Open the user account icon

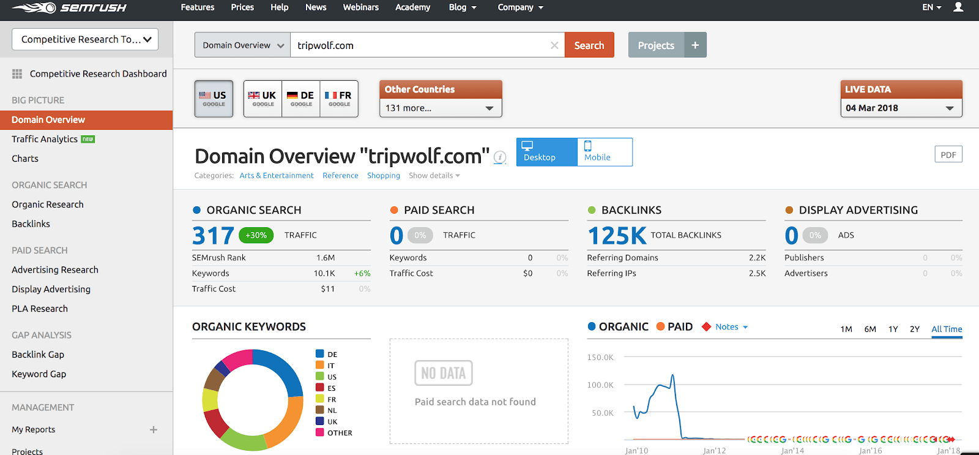click(958, 7)
